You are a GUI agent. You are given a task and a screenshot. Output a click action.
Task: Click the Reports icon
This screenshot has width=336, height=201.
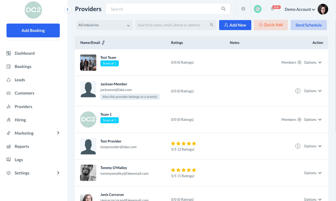(8, 146)
